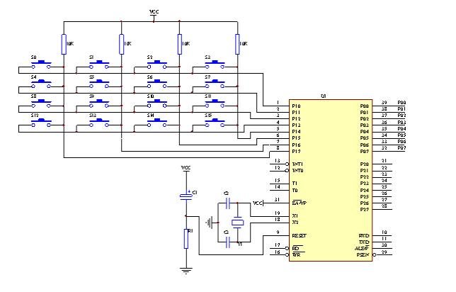
Task: Select the U1 microcontroller body
Action: (331, 177)
